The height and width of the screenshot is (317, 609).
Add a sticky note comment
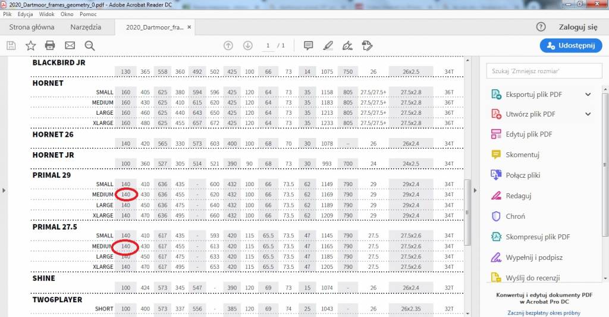(309, 45)
